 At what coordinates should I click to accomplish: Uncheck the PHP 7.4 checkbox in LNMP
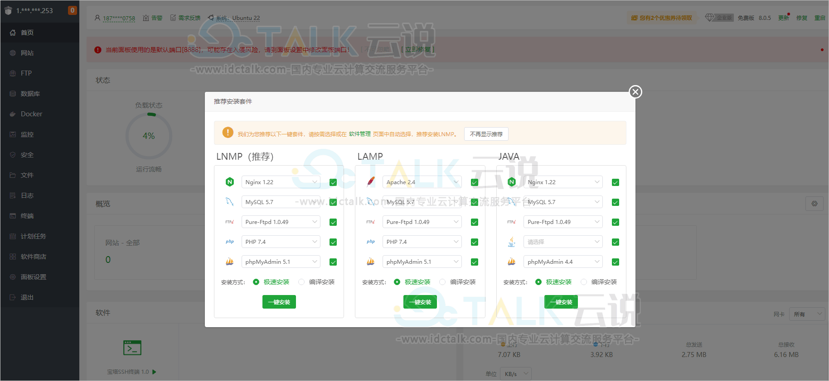[x=333, y=242]
